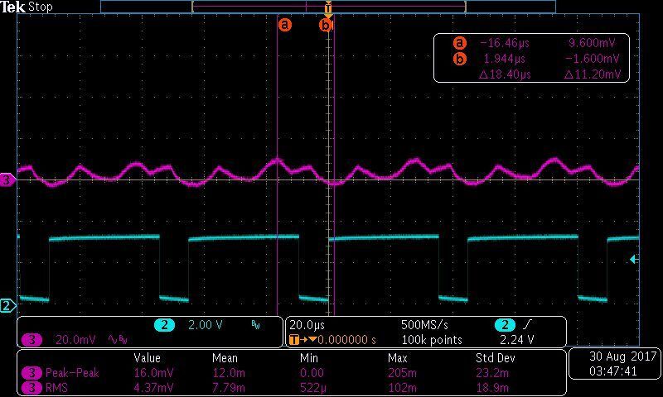This screenshot has width=663, height=397.
Task: Click the cursor a badge in readout box
Action: pos(460,43)
